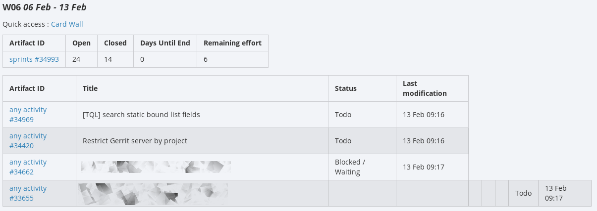
Task: Open any activity #33655 artifact
Action: (28, 193)
